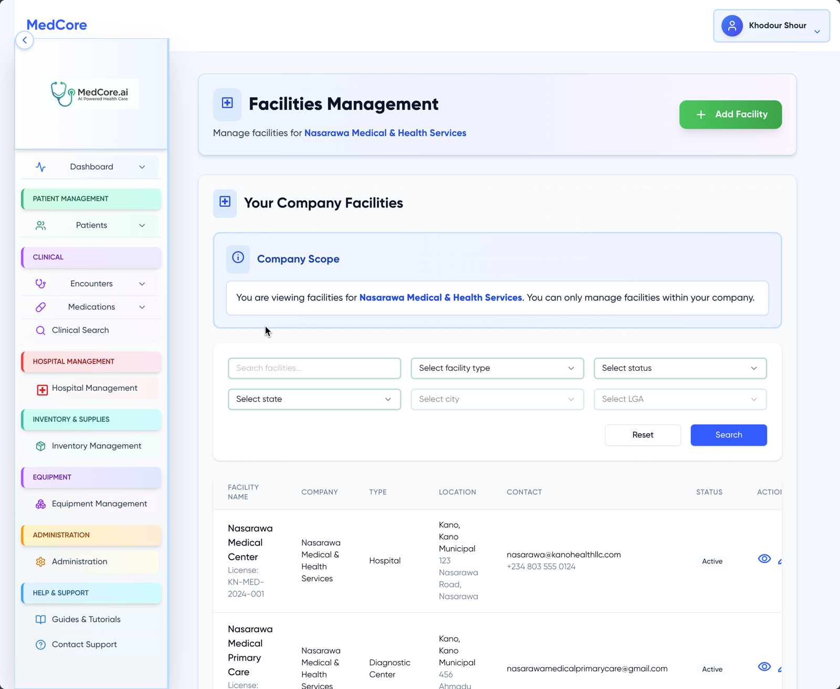Click the Inventory Management box icon
The width and height of the screenshot is (840, 689).
point(40,446)
